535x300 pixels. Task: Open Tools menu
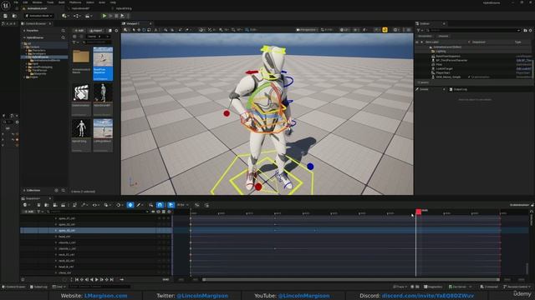point(50,2)
